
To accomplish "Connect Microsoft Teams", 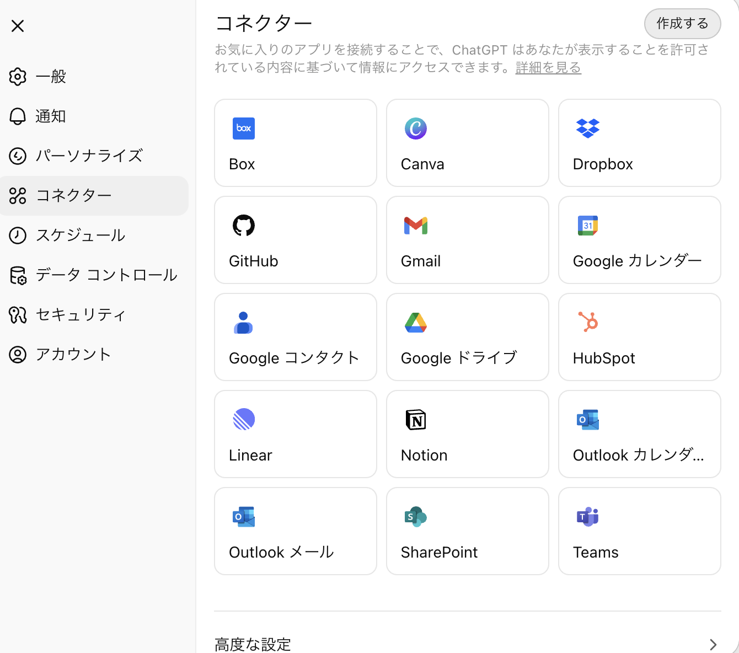I will (x=639, y=531).
